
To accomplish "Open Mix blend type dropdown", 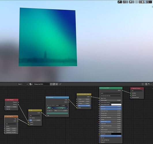I will [x=35, y=115].
